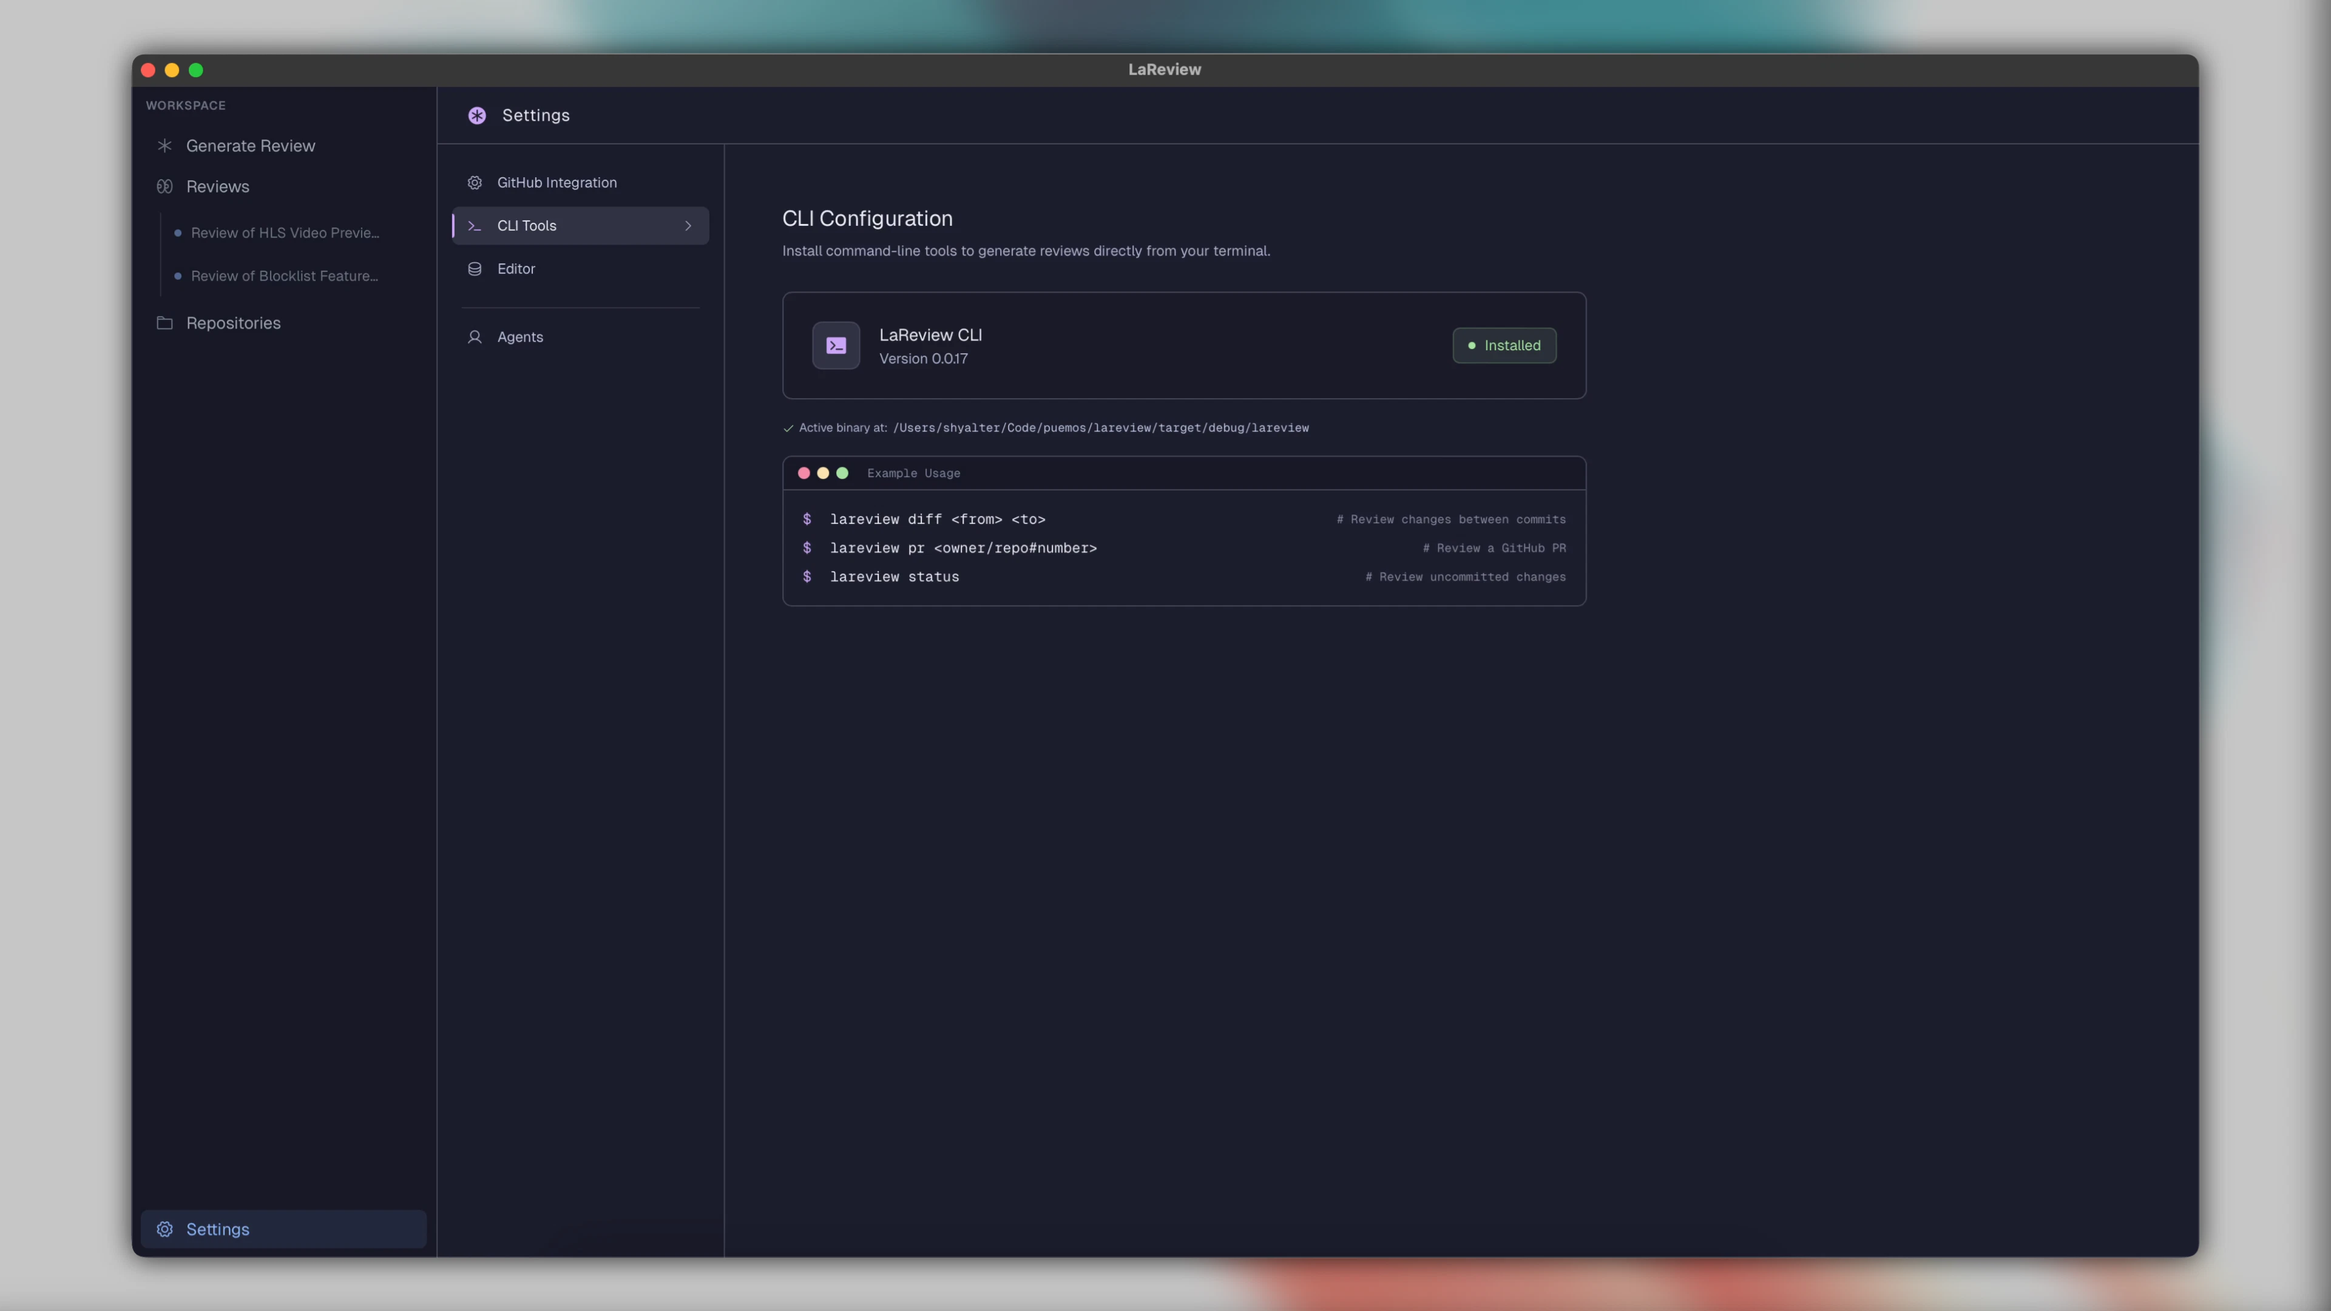Click the CLI Tools terminal prompt icon
Viewport: 2331px width, 1311px height.
pyautogui.click(x=474, y=225)
